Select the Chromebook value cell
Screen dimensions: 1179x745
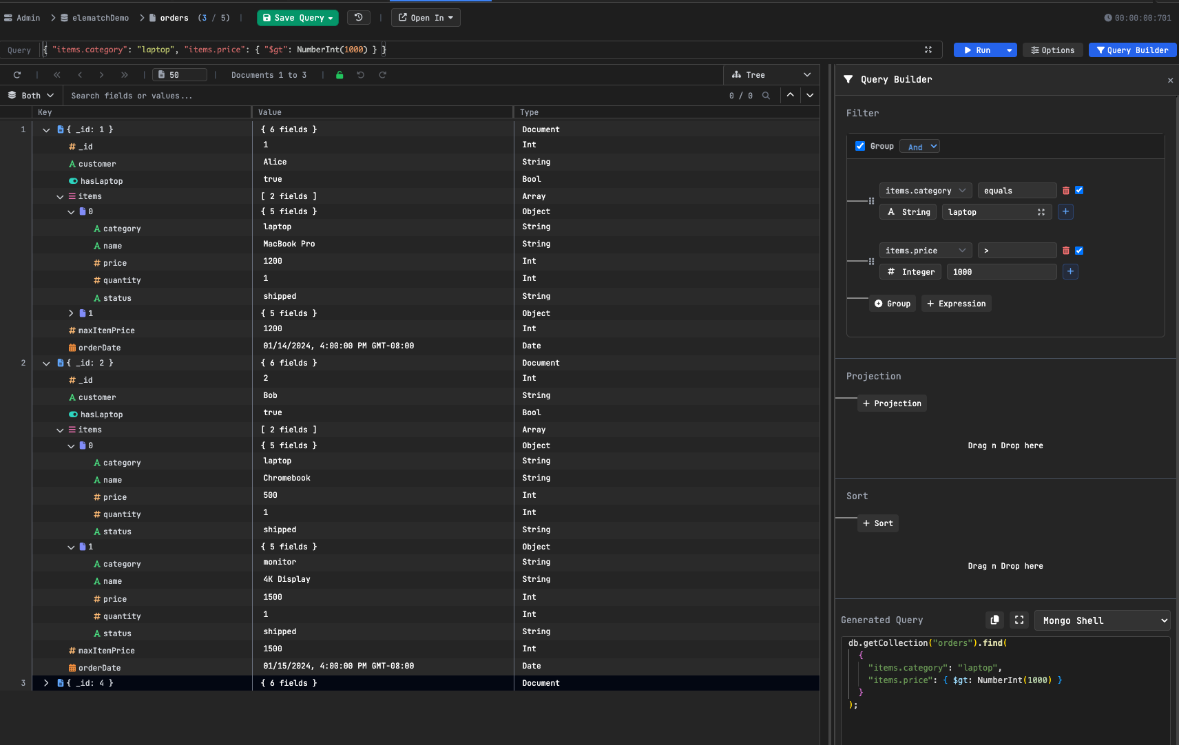click(383, 478)
